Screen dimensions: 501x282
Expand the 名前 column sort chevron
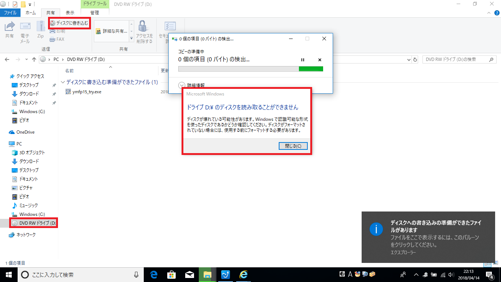[110, 68]
